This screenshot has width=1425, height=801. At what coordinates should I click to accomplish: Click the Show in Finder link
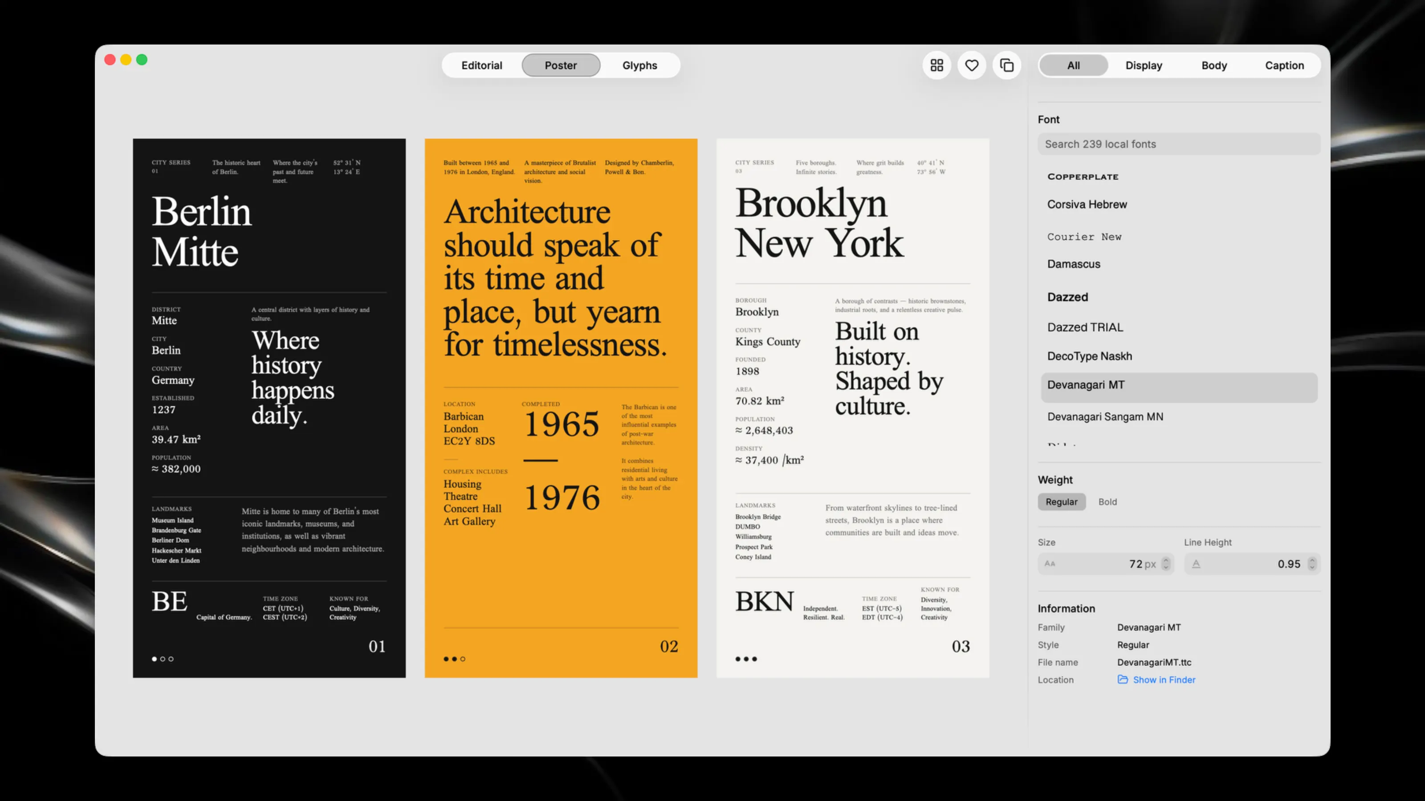tap(1164, 680)
